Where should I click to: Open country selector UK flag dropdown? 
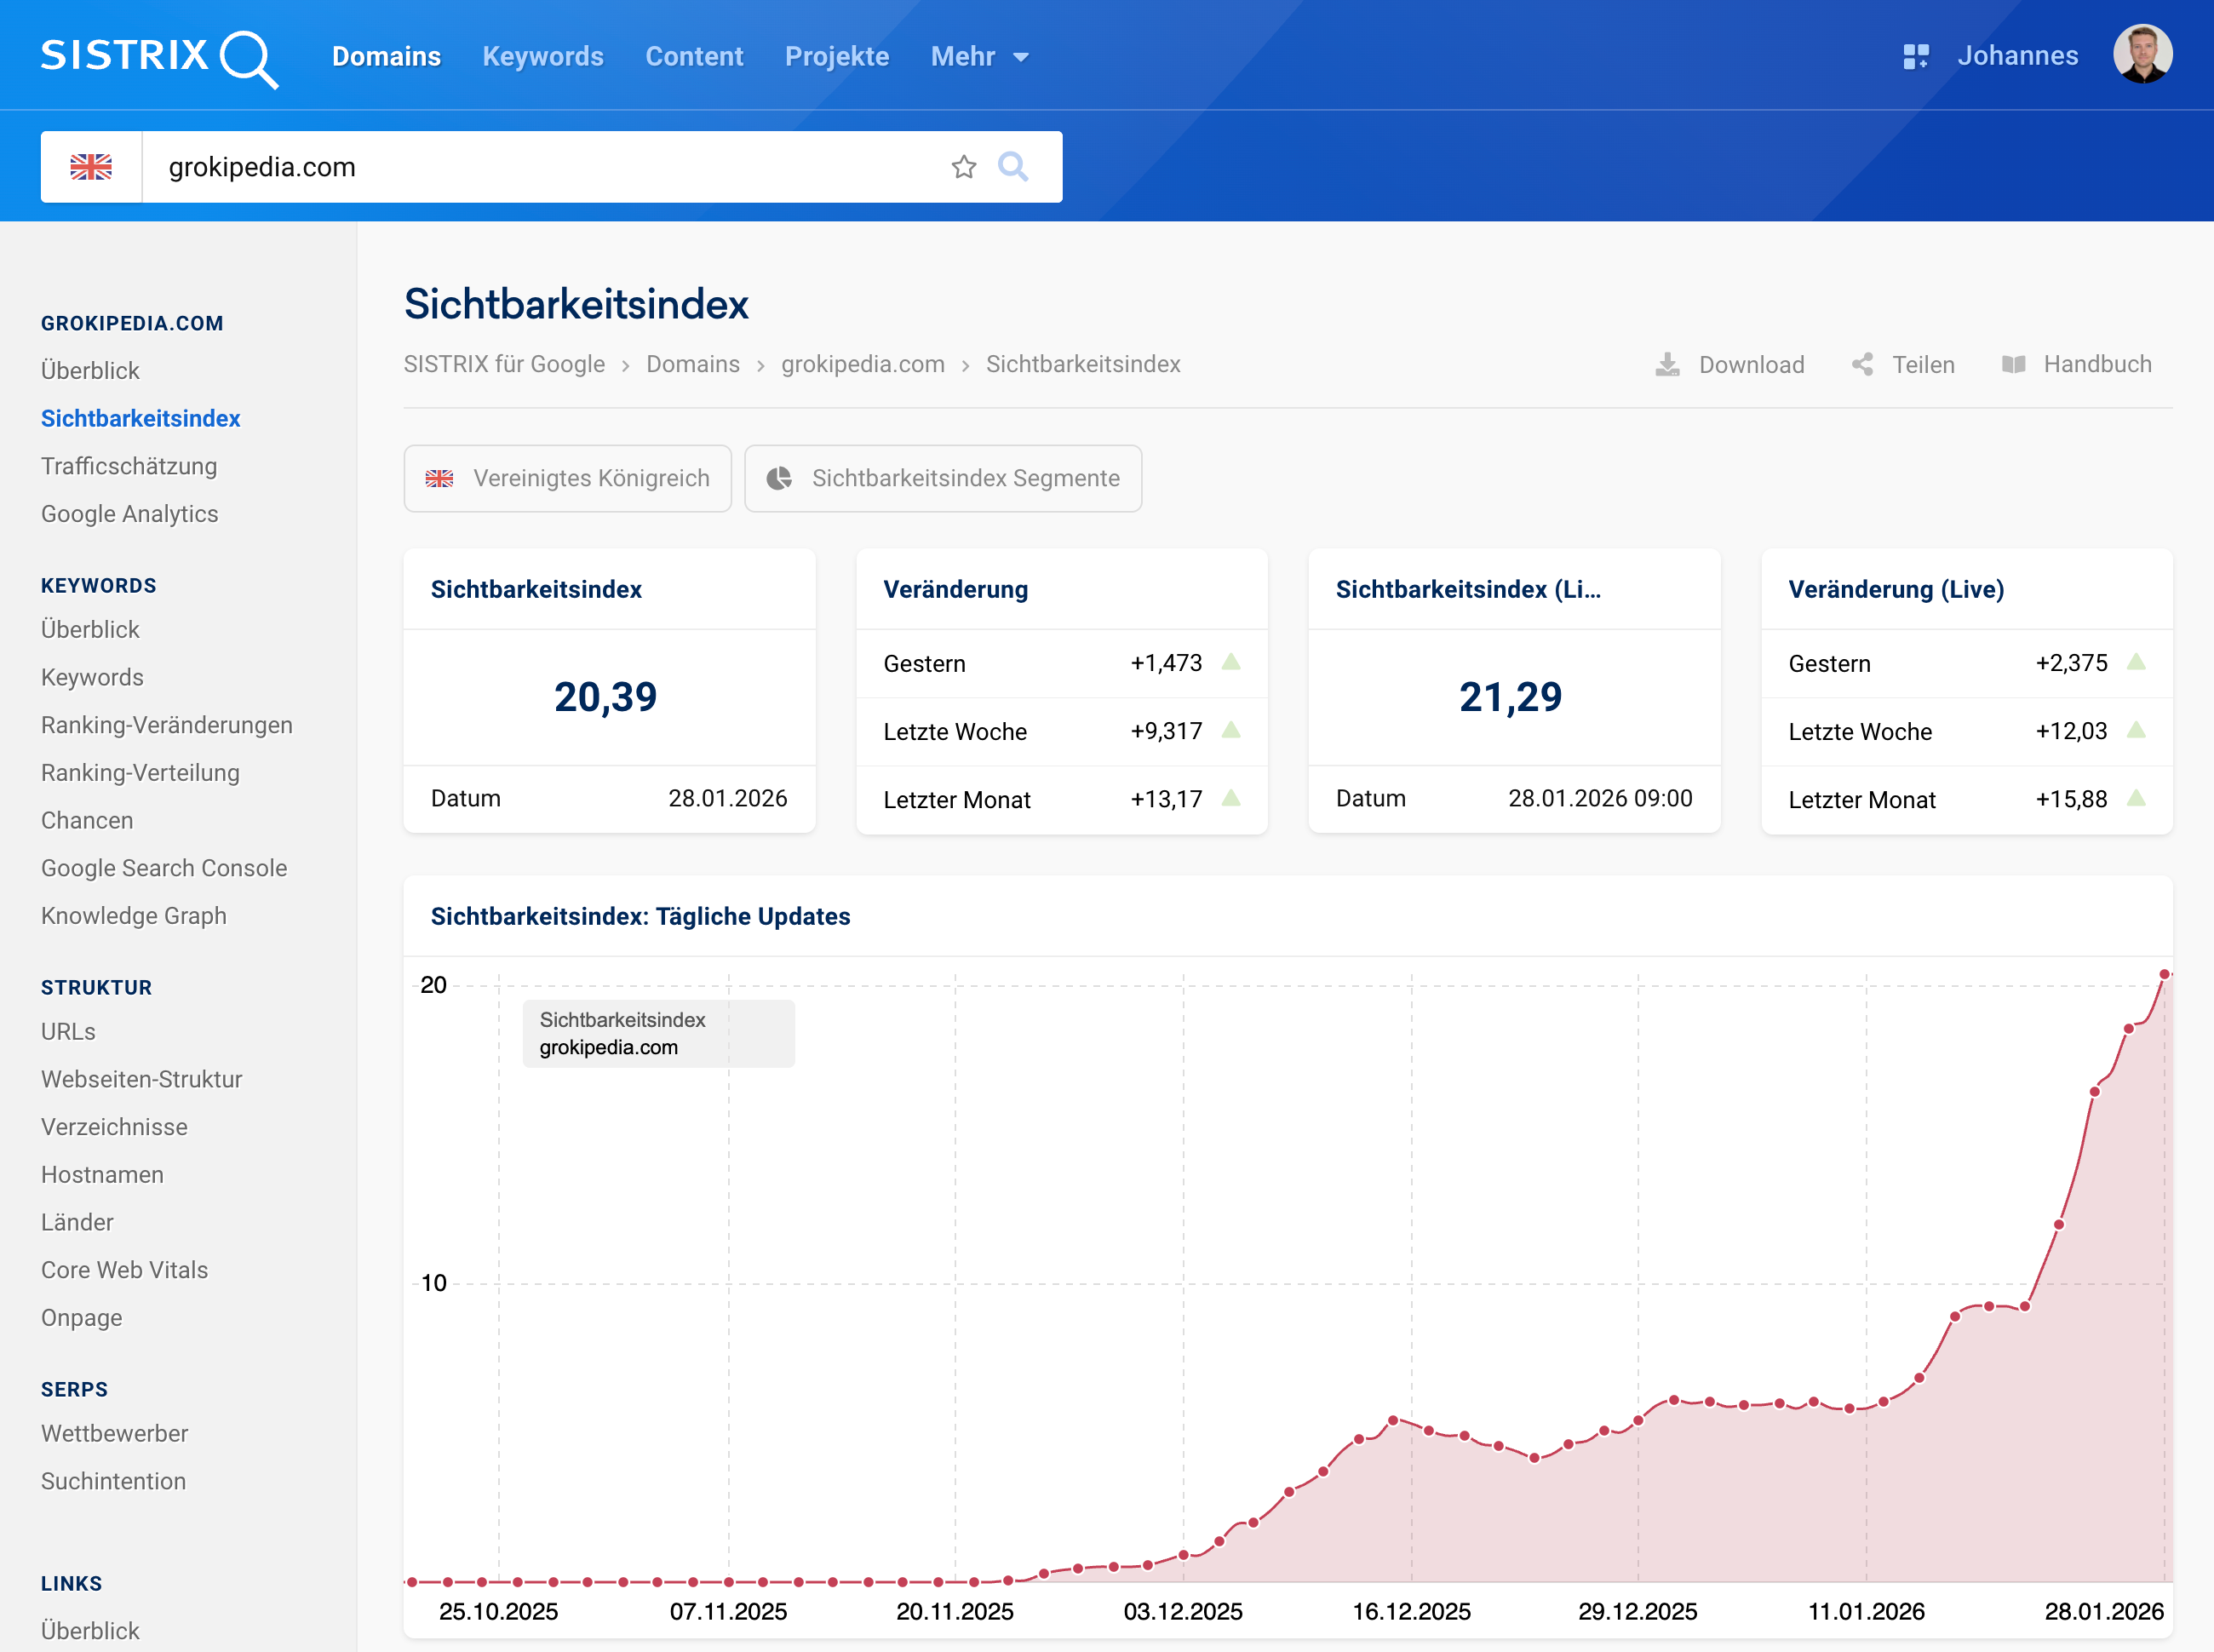click(x=91, y=167)
